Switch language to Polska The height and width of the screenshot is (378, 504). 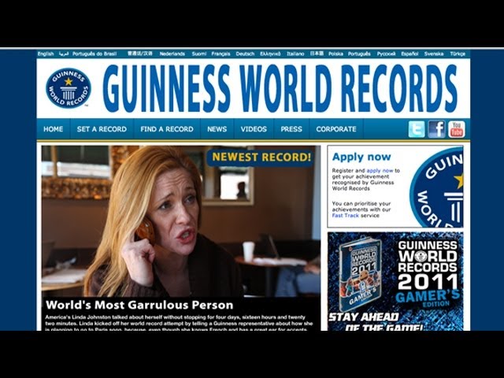point(335,54)
